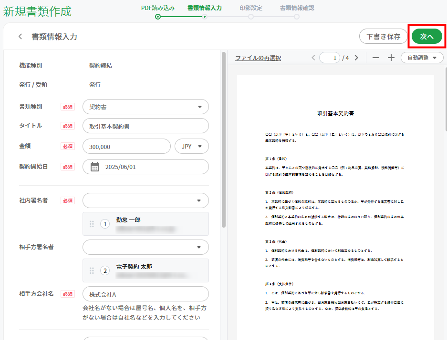Click the ファイルの再選択 link
Image resolution: width=447 pixels, height=340 pixels.
point(258,58)
